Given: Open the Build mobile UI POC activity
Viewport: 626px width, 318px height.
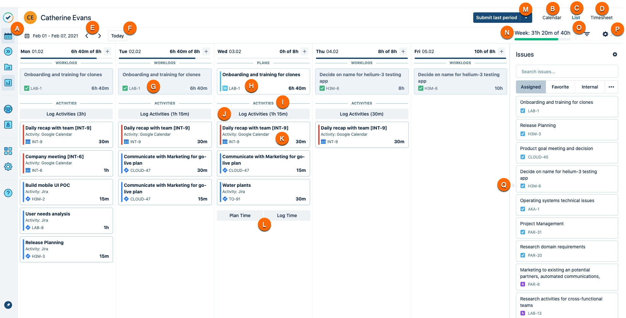Looking at the screenshot, I should pyautogui.click(x=66, y=192).
